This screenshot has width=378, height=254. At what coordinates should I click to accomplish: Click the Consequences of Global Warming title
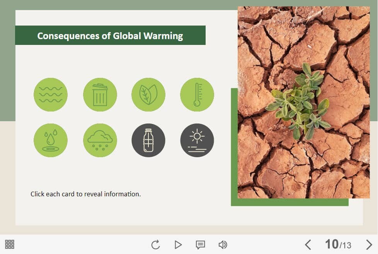(110, 36)
